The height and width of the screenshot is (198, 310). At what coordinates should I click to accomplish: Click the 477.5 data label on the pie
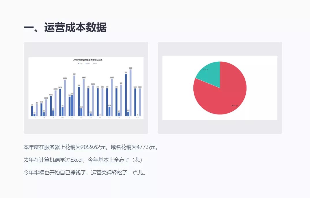[x=206, y=70]
